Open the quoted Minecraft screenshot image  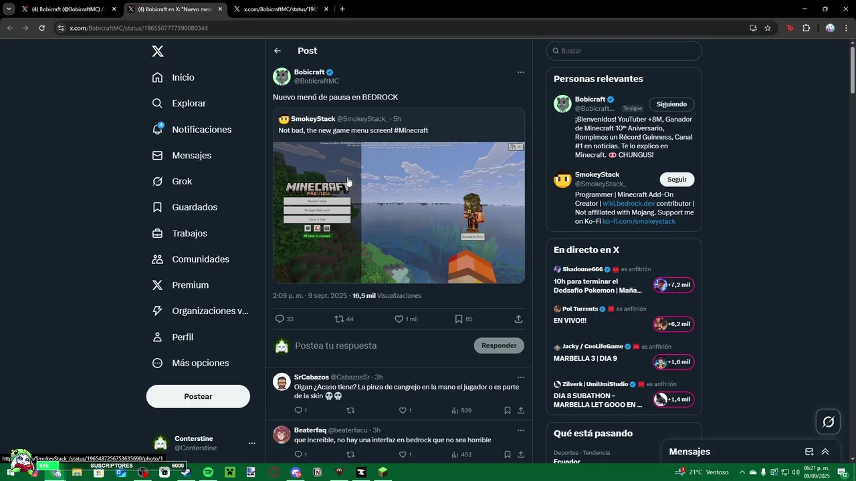[x=399, y=212]
